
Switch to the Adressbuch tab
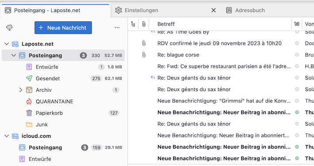tap(250, 10)
